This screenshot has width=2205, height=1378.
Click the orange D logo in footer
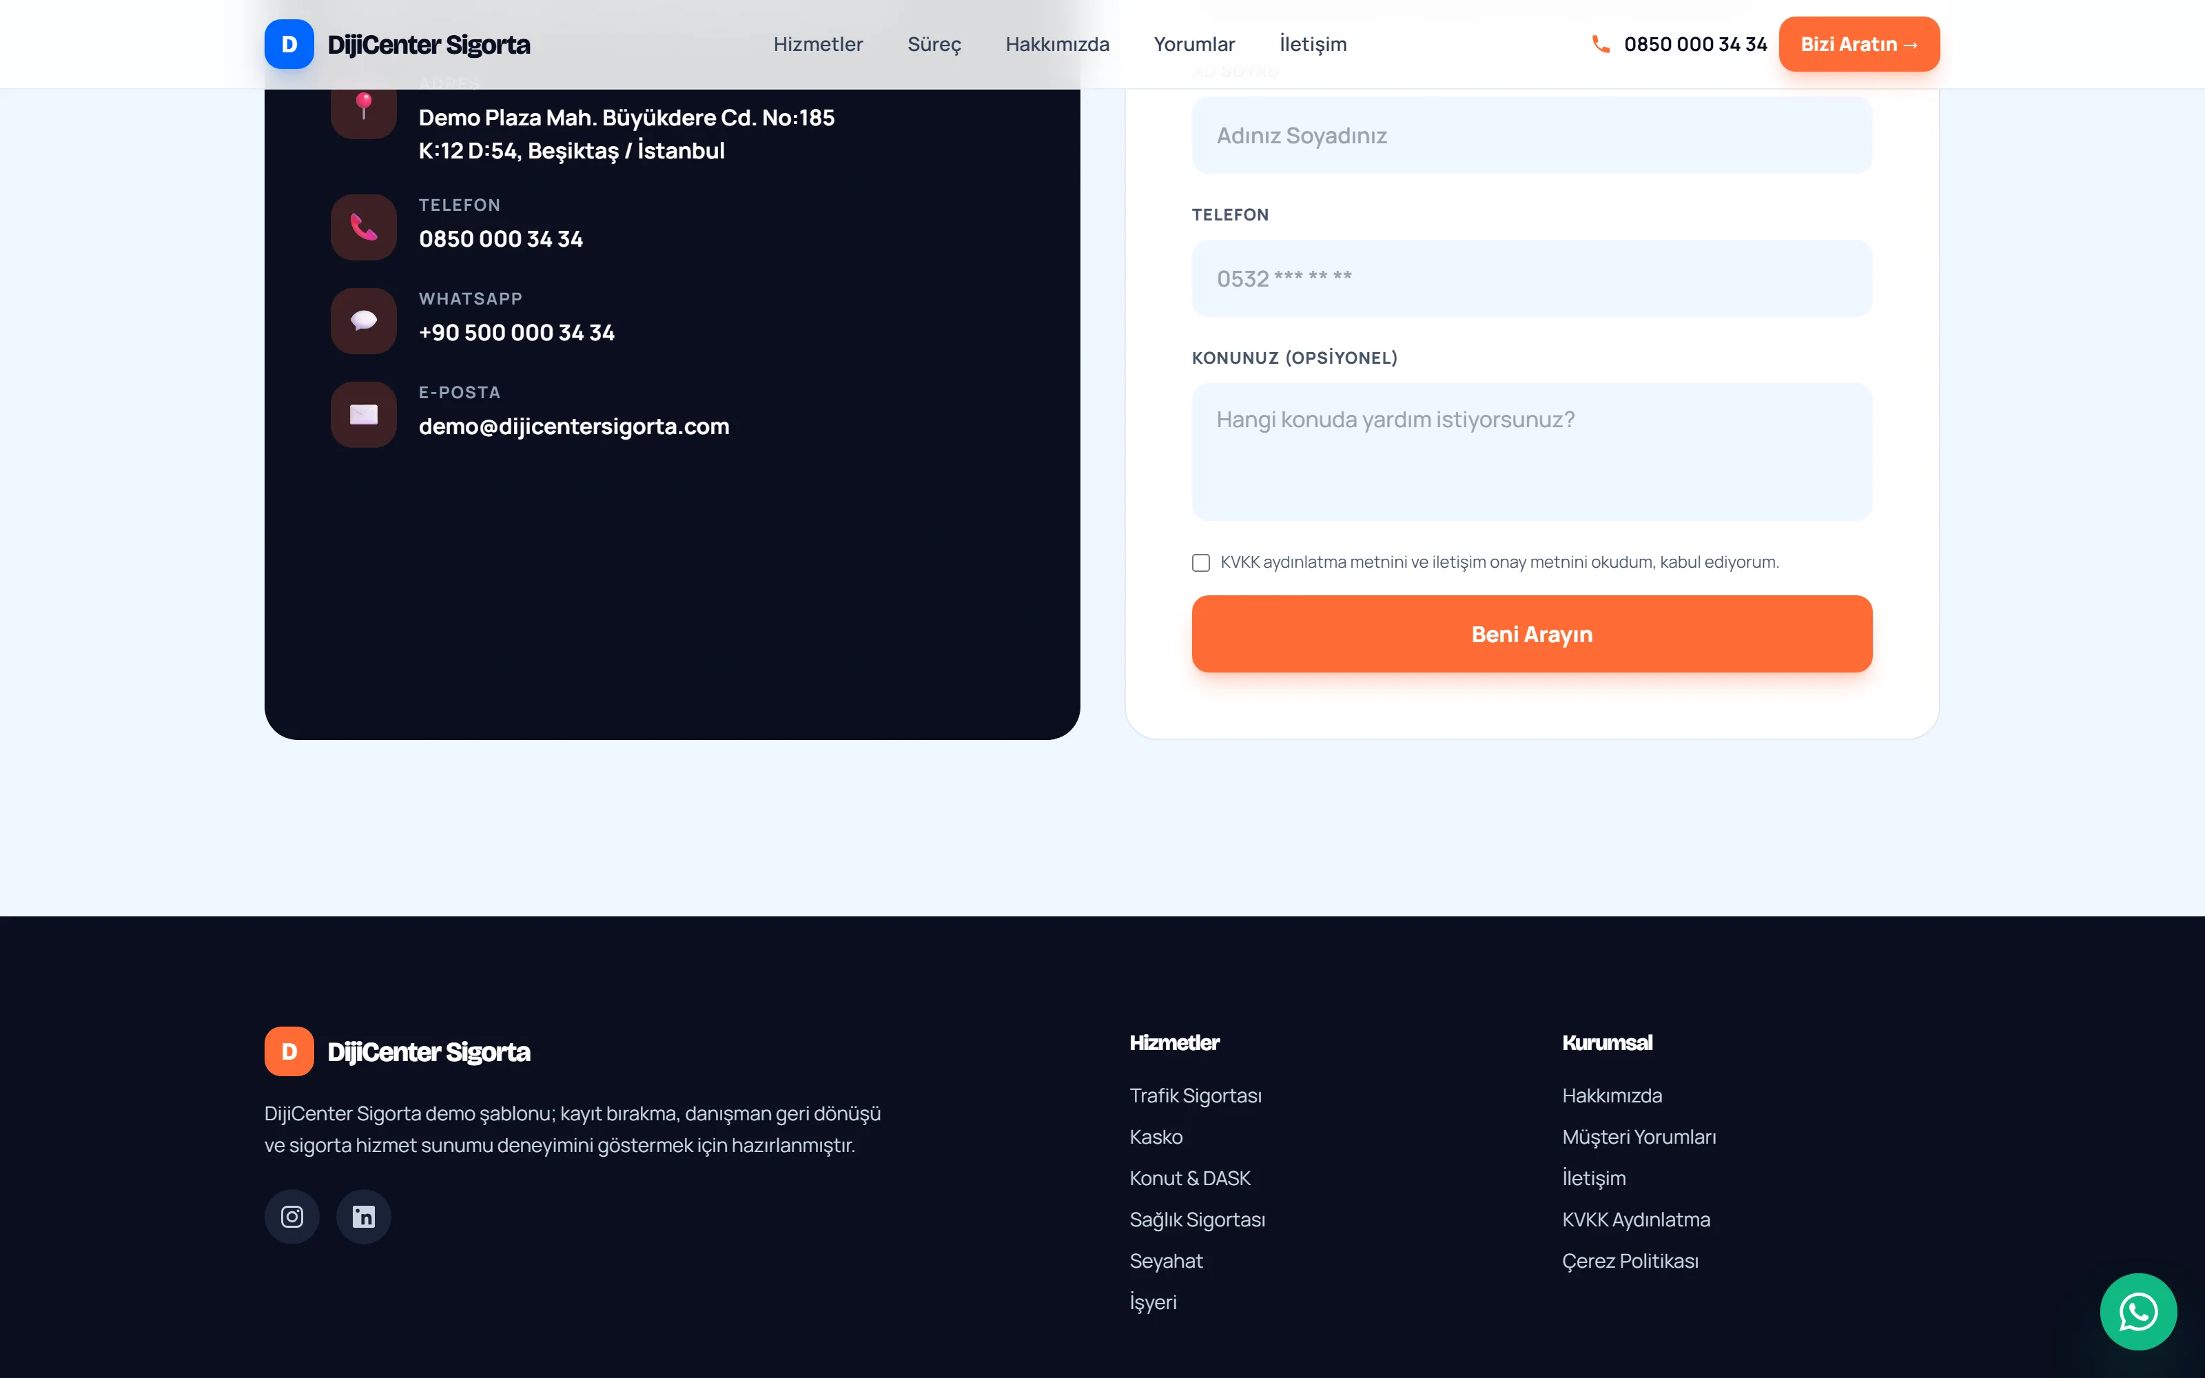click(x=289, y=1051)
